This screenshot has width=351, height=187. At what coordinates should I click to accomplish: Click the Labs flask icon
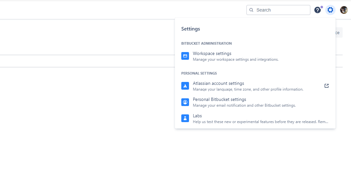[x=185, y=118]
